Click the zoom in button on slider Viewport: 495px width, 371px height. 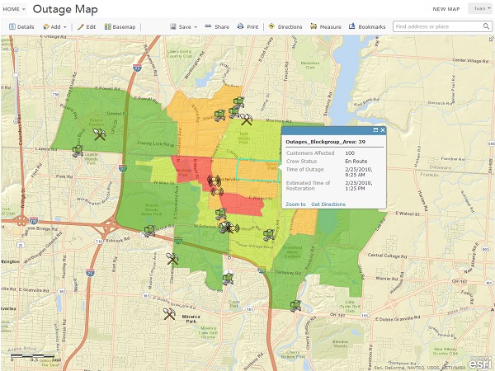tap(16, 49)
